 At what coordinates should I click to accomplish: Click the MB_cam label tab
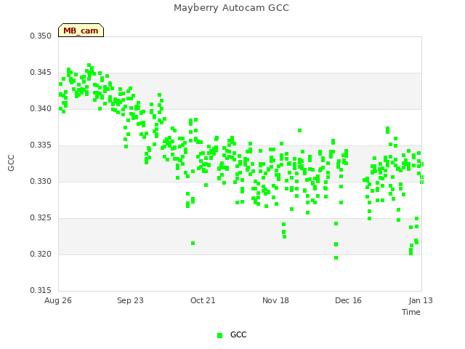(81, 31)
